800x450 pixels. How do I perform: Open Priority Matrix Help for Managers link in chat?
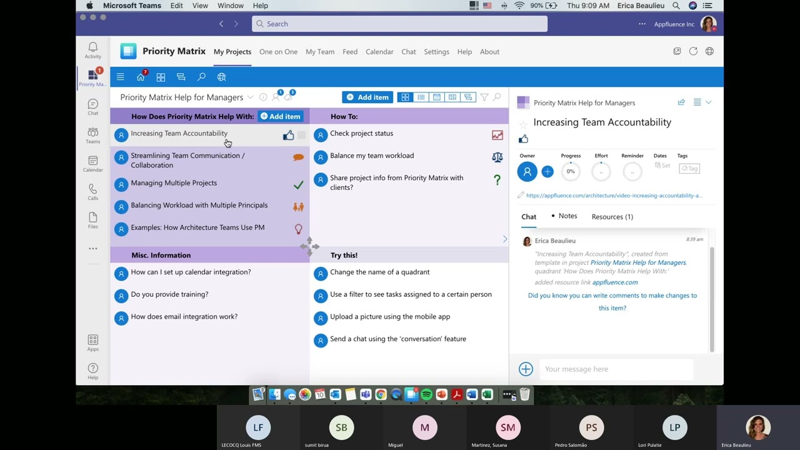coord(638,262)
